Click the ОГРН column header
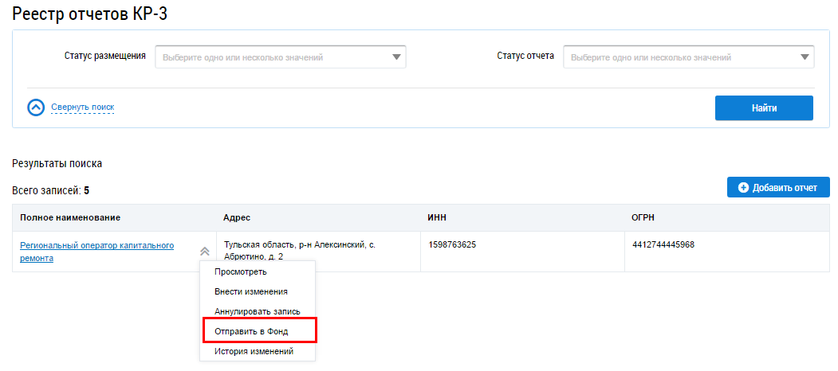838x371 pixels. pos(644,217)
